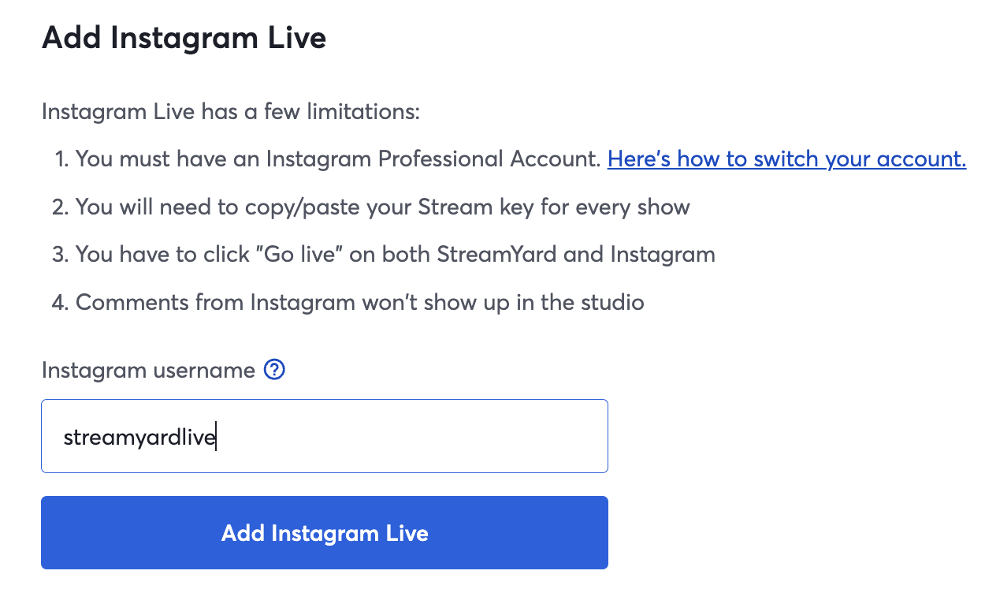Click empty space right of "streamyardlive" in field
The image size is (985, 593).
point(410,436)
